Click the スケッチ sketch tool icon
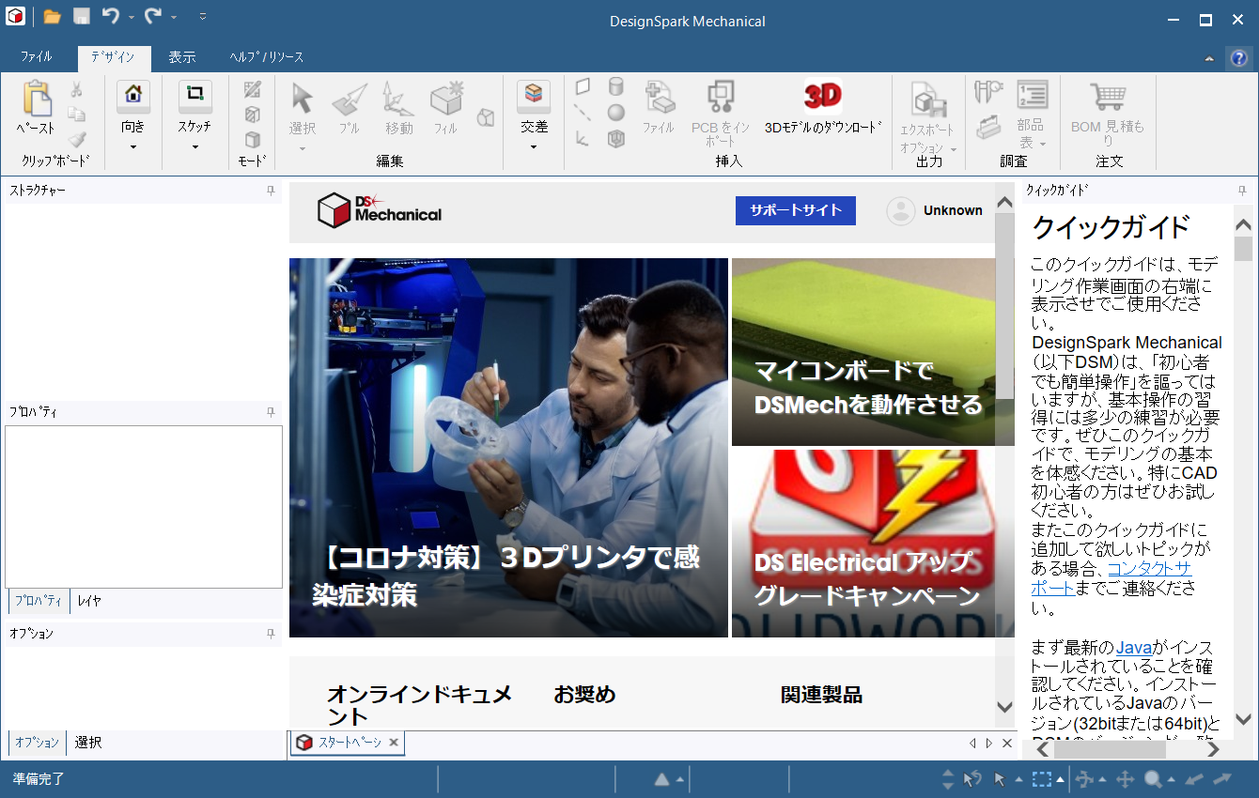 194,95
